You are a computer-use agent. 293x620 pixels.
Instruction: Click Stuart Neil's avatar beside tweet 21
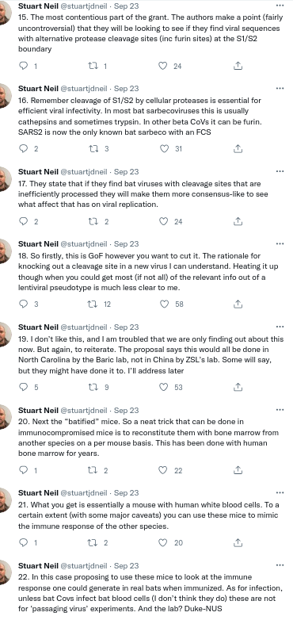point(4,499)
